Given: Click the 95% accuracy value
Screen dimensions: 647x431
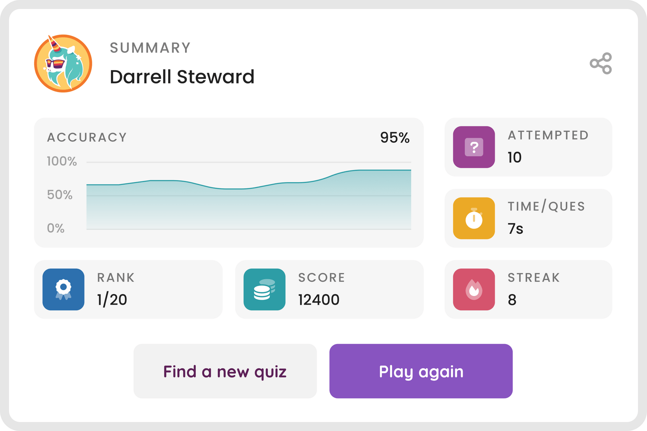Looking at the screenshot, I should (395, 137).
